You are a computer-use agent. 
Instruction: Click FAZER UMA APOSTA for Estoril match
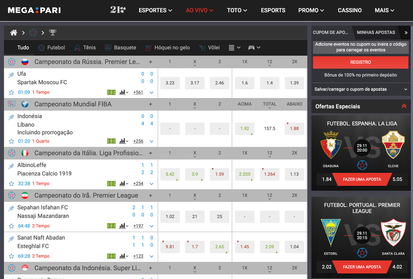[x=362, y=267]
